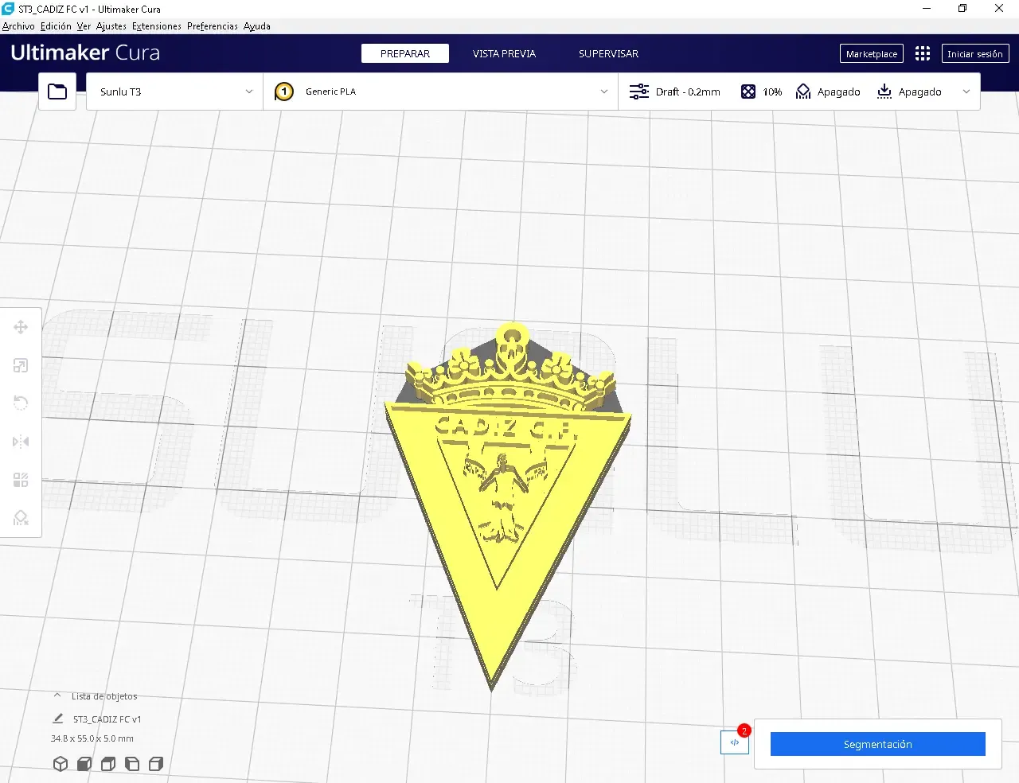Switch to right side view cube
The width and height of the screenshot is (1019, 783).
point(156,764)
